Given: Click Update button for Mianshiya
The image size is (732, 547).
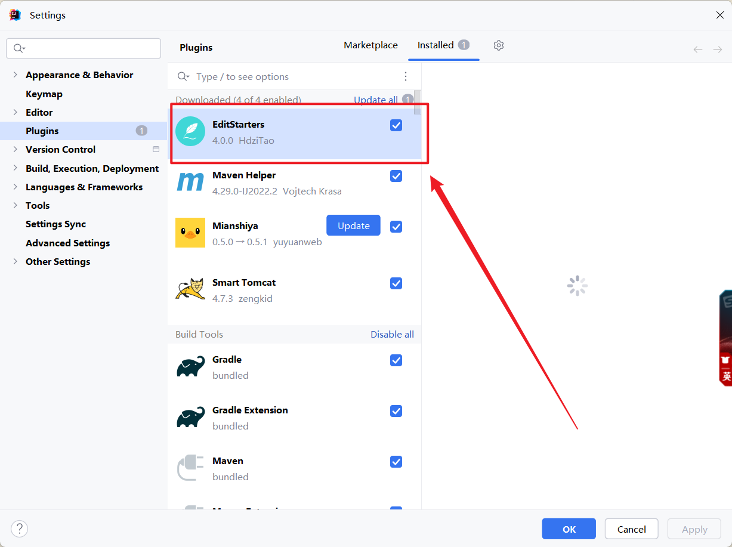Looking at the screenshot, I should (x=353, y=225).
